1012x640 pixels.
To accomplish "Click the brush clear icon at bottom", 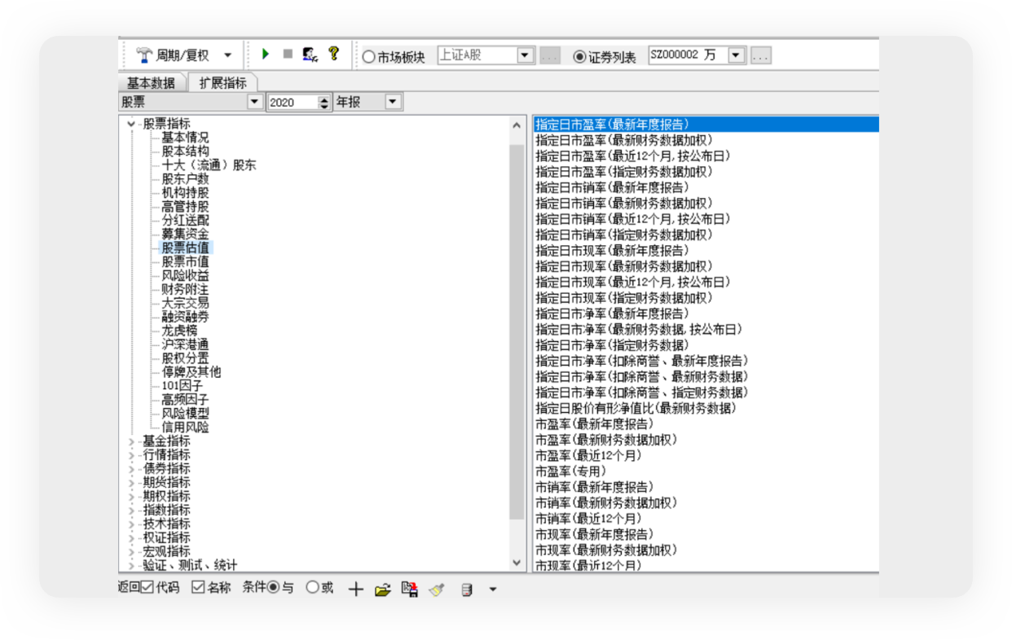I will pyautogui.click(x=437, y=589).
